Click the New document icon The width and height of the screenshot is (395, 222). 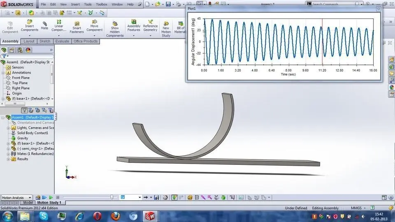(x=147, y=4)
